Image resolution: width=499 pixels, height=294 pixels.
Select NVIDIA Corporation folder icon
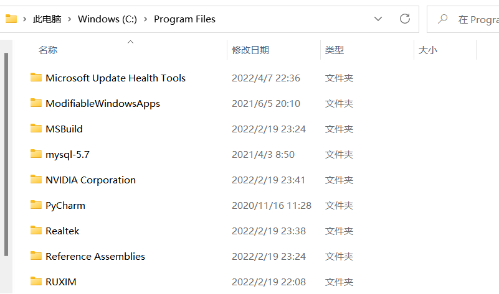[36, 180]
